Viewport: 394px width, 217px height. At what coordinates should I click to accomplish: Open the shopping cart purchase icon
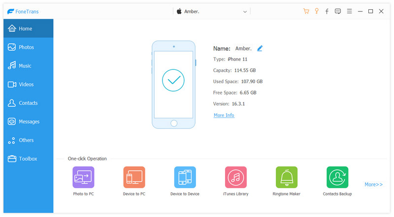point(306,11)
